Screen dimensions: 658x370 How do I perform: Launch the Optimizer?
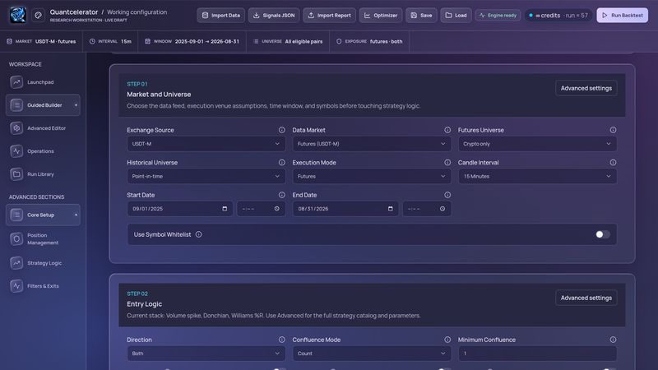coord(381,16)
